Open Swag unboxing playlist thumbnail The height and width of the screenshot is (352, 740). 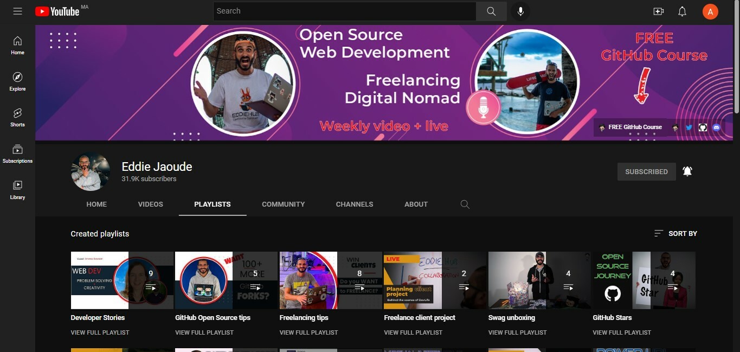(539, 280)
